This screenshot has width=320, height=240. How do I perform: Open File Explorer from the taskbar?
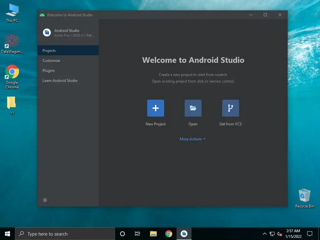(x=153, y=234)
